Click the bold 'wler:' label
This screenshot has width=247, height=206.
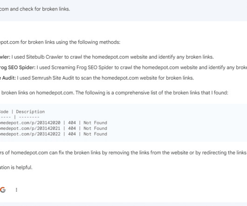point(5,57)
